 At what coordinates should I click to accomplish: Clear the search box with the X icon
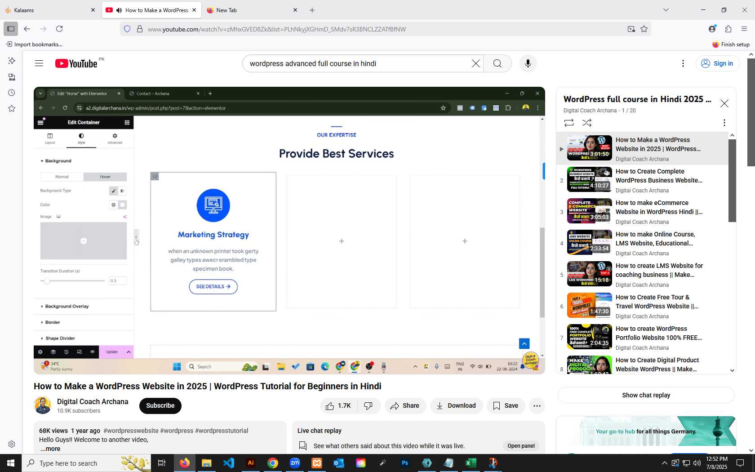tap(475, 63)
